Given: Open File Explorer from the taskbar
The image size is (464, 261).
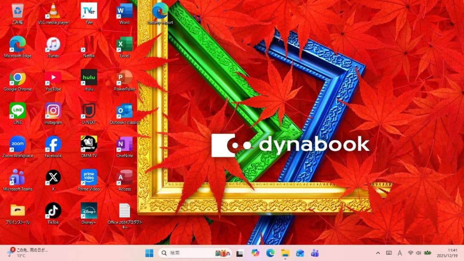Looking at the screenshot, I should pos(285,253).
